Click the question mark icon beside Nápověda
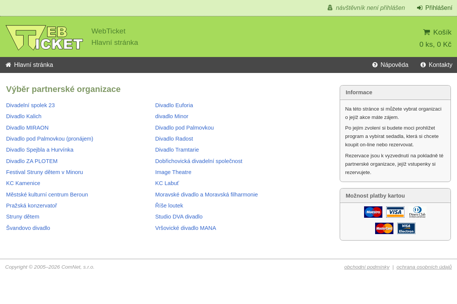Viewport: 457px width, 304px height. pos(375,65)
